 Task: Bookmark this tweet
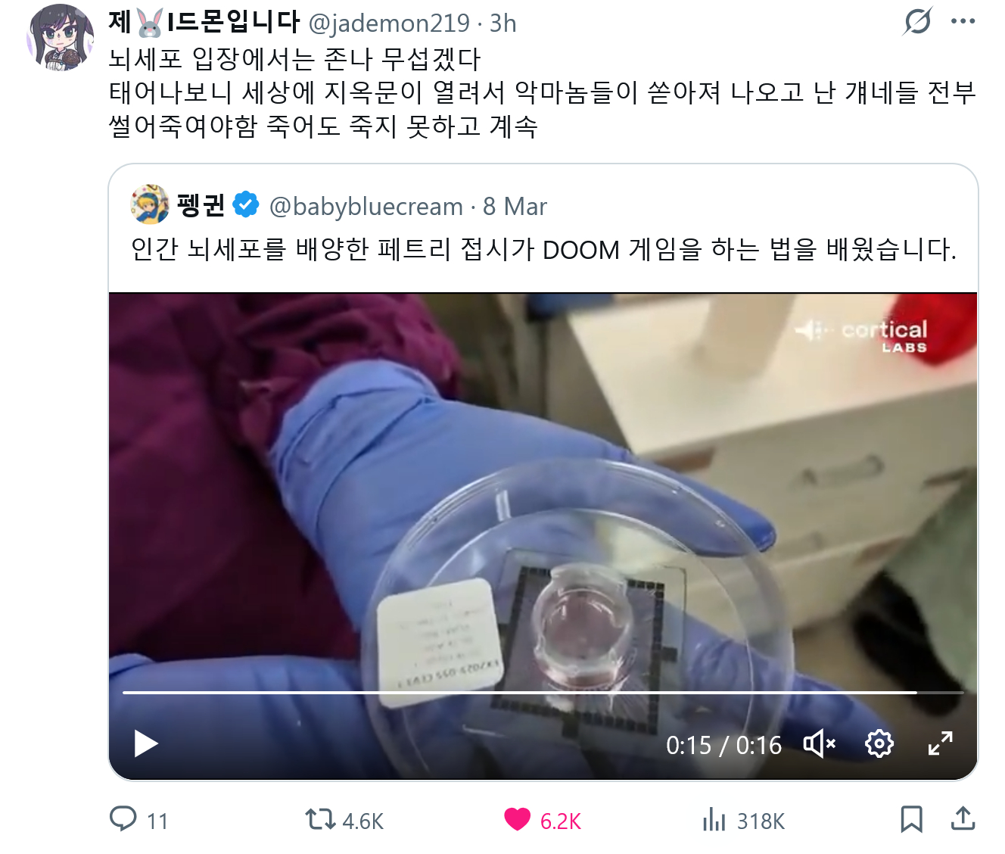coord(911,820)
